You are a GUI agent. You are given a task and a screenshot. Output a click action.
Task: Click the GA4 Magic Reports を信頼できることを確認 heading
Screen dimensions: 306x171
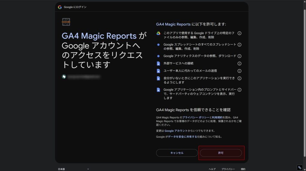coord(193,110)
